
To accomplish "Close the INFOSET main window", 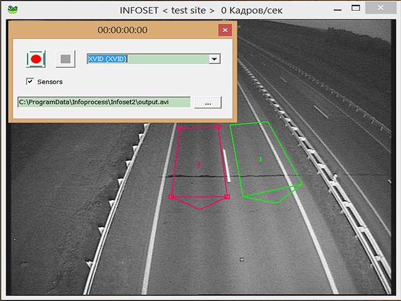I will point(380,8).
